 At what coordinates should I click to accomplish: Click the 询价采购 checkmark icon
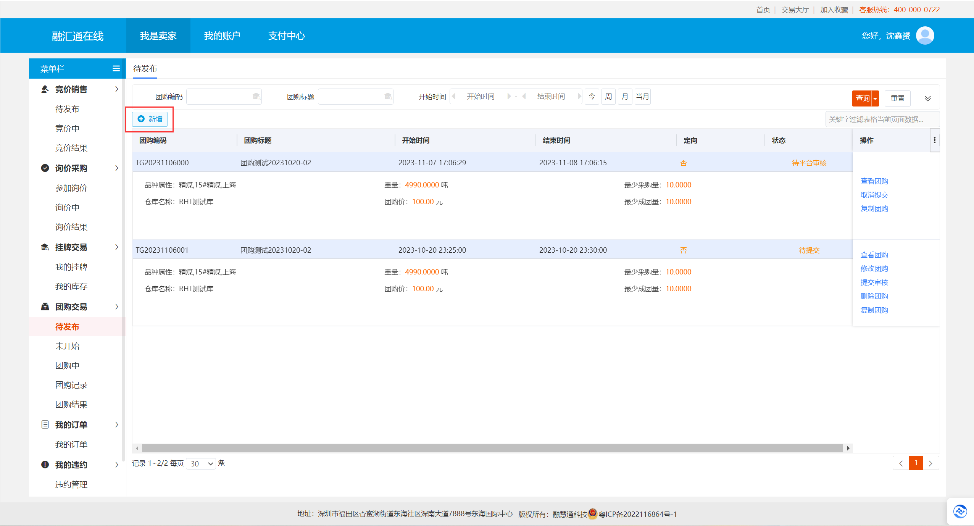(x=45, y=168)
